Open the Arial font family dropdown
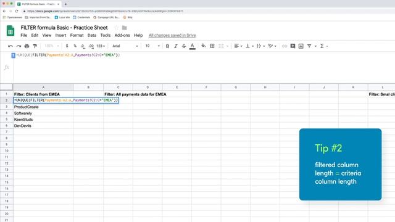 click(x=125, y=46)
